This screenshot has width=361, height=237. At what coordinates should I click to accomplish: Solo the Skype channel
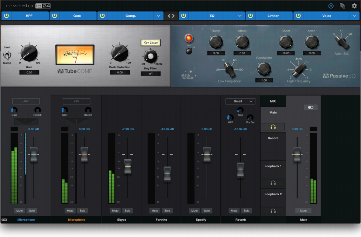127,211
